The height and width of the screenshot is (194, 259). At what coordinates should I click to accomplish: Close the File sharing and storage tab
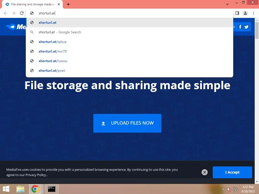pos(59,5)
